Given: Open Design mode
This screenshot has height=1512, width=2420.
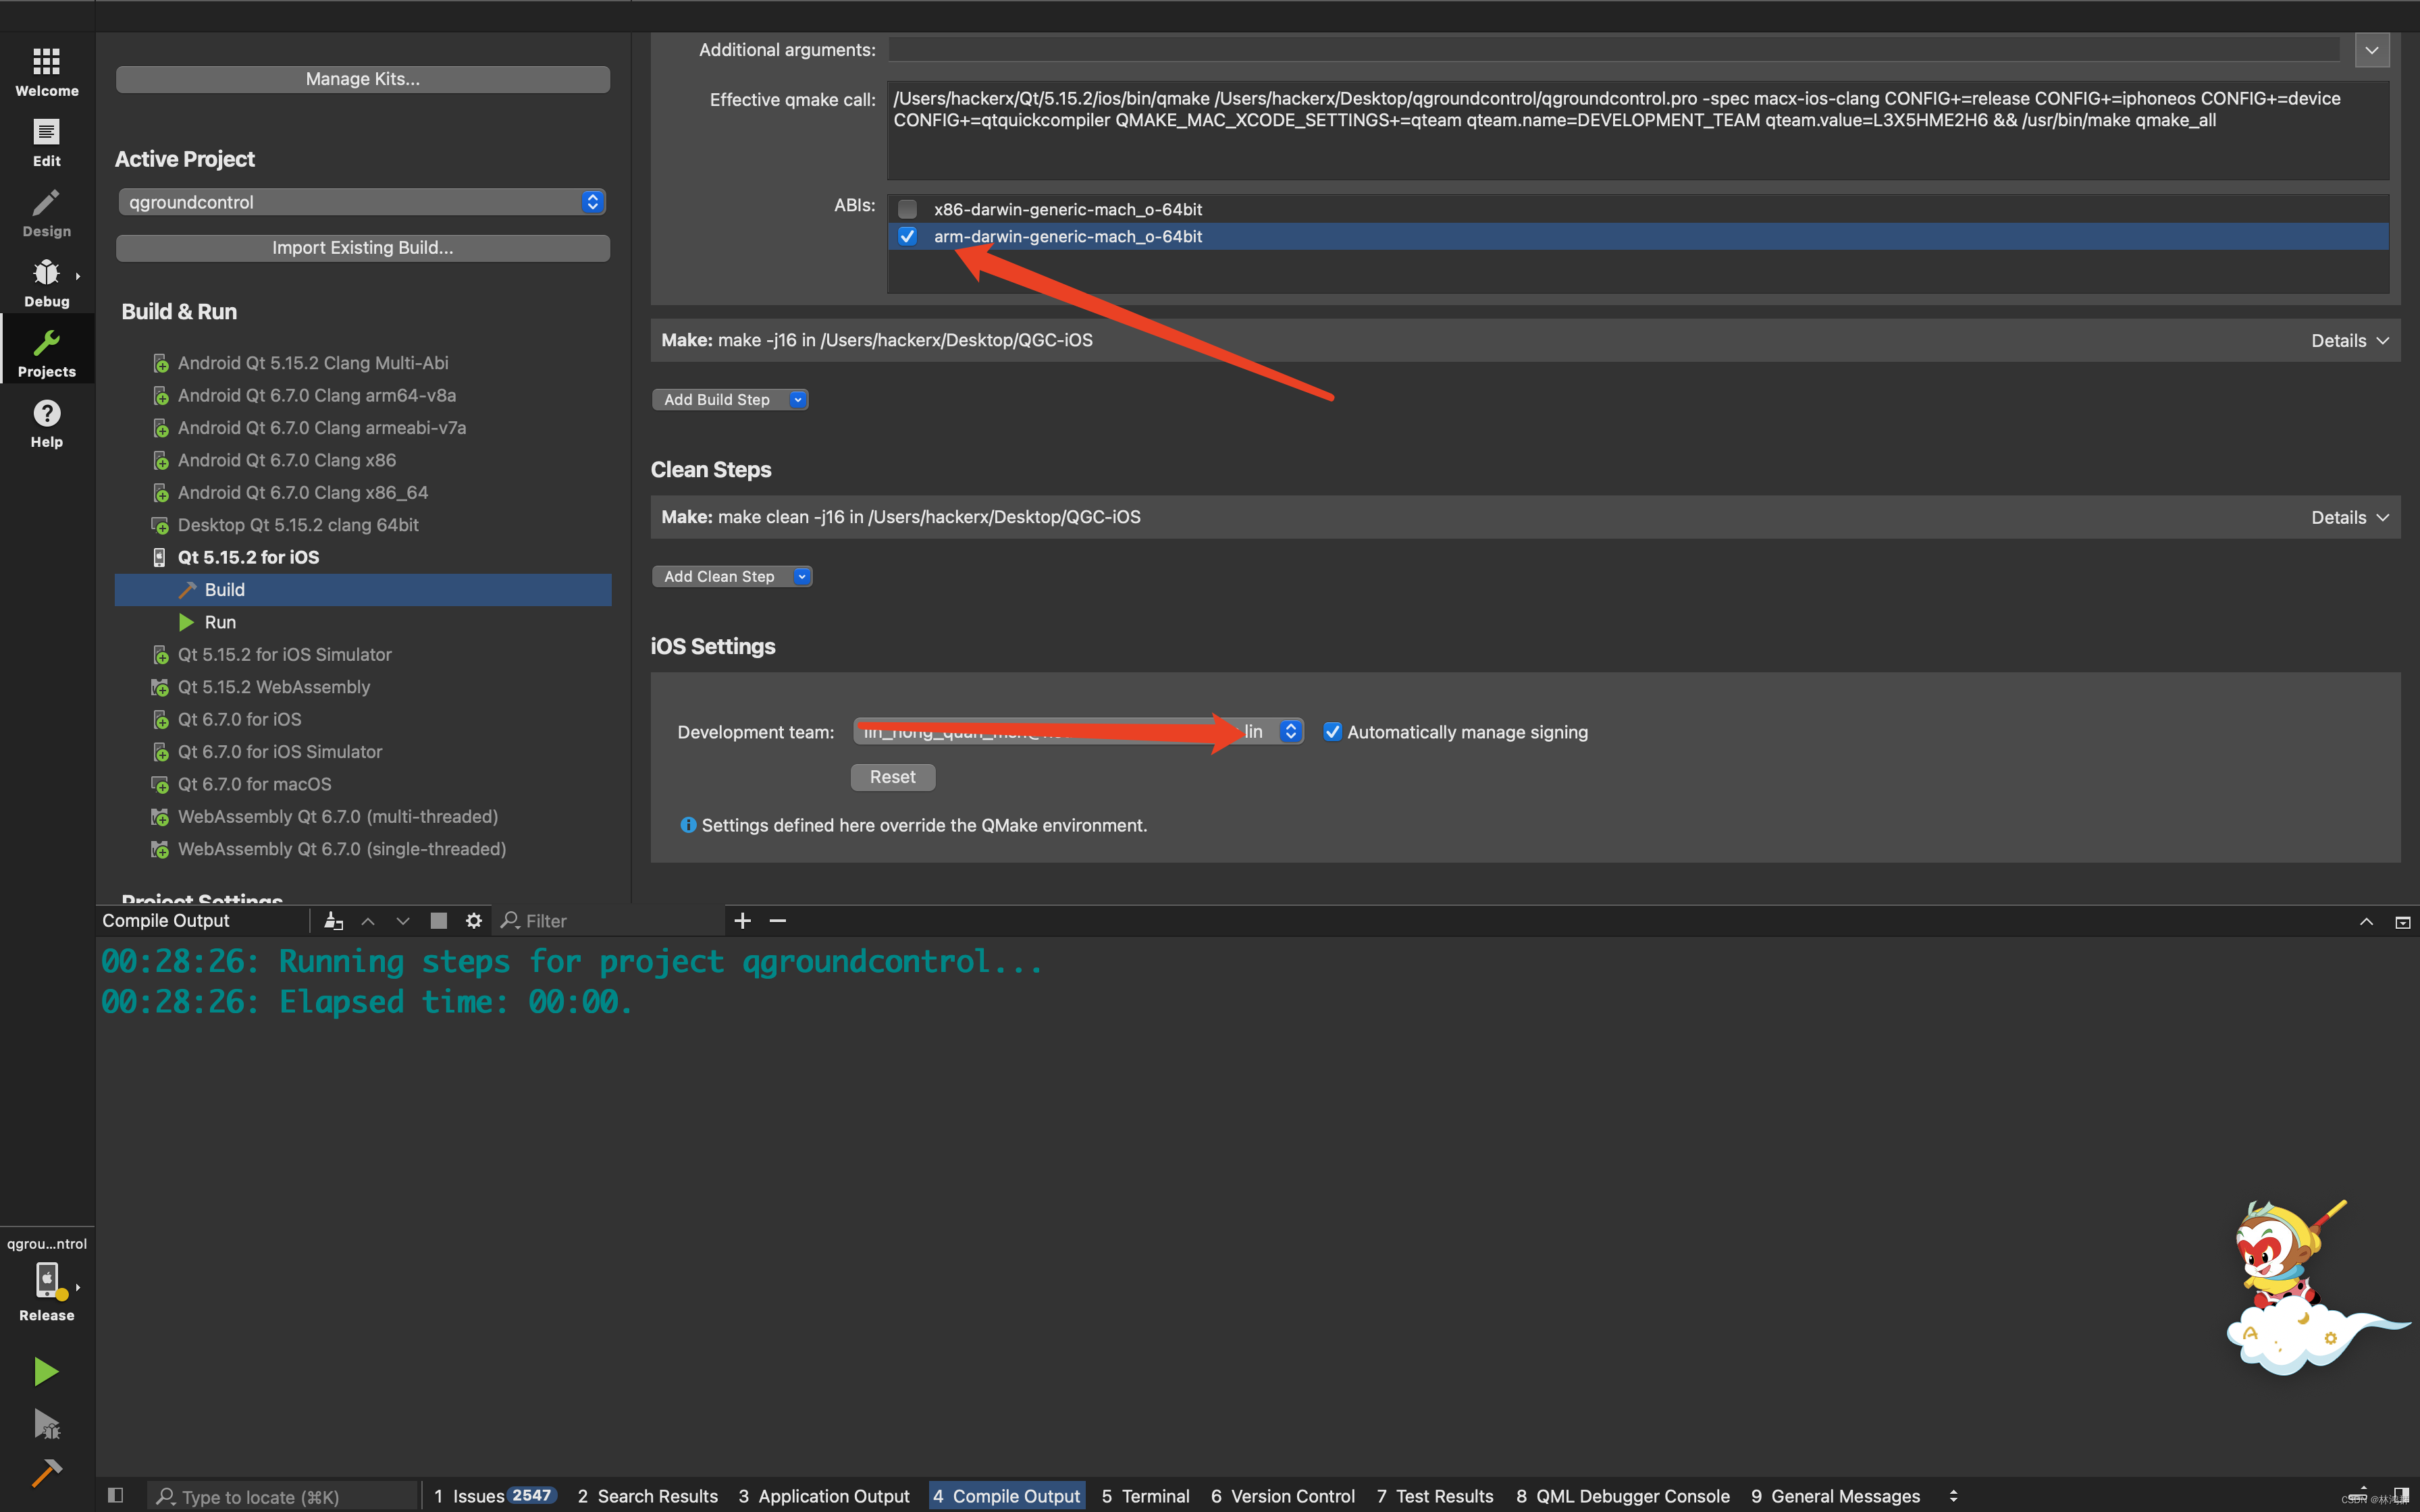Looking at the screenshot, I should point(46,213).
